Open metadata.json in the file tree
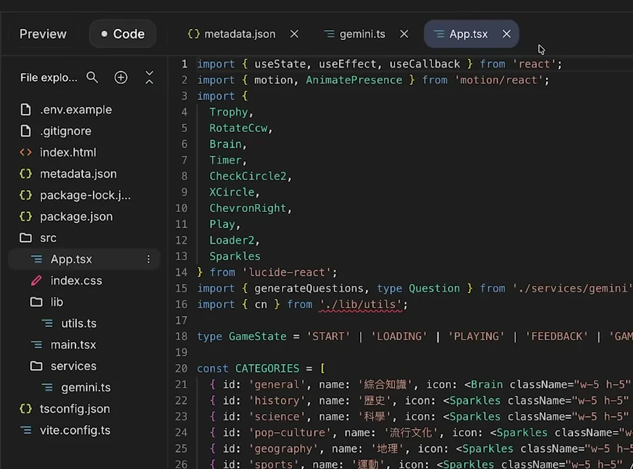This screenshot has height=469, width=633. pos(78,173)
